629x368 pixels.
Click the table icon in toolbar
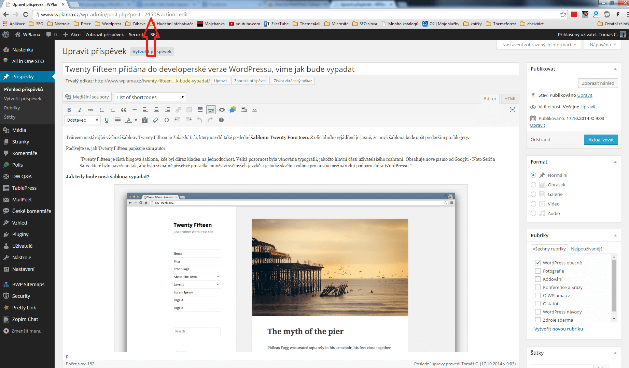pyautogui.click(x=244, y=110)
